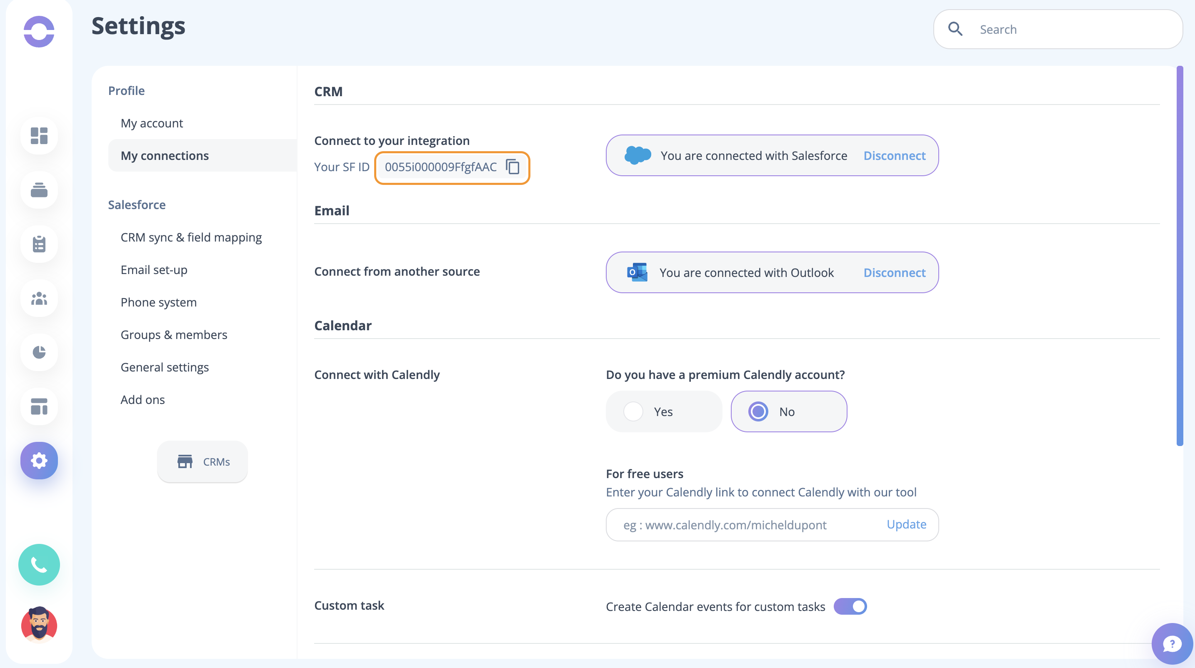Viewport: 1195px width, 668px height.
Task: Open CRM sync & field mapping settings
Action: click(x=191, y=237)
